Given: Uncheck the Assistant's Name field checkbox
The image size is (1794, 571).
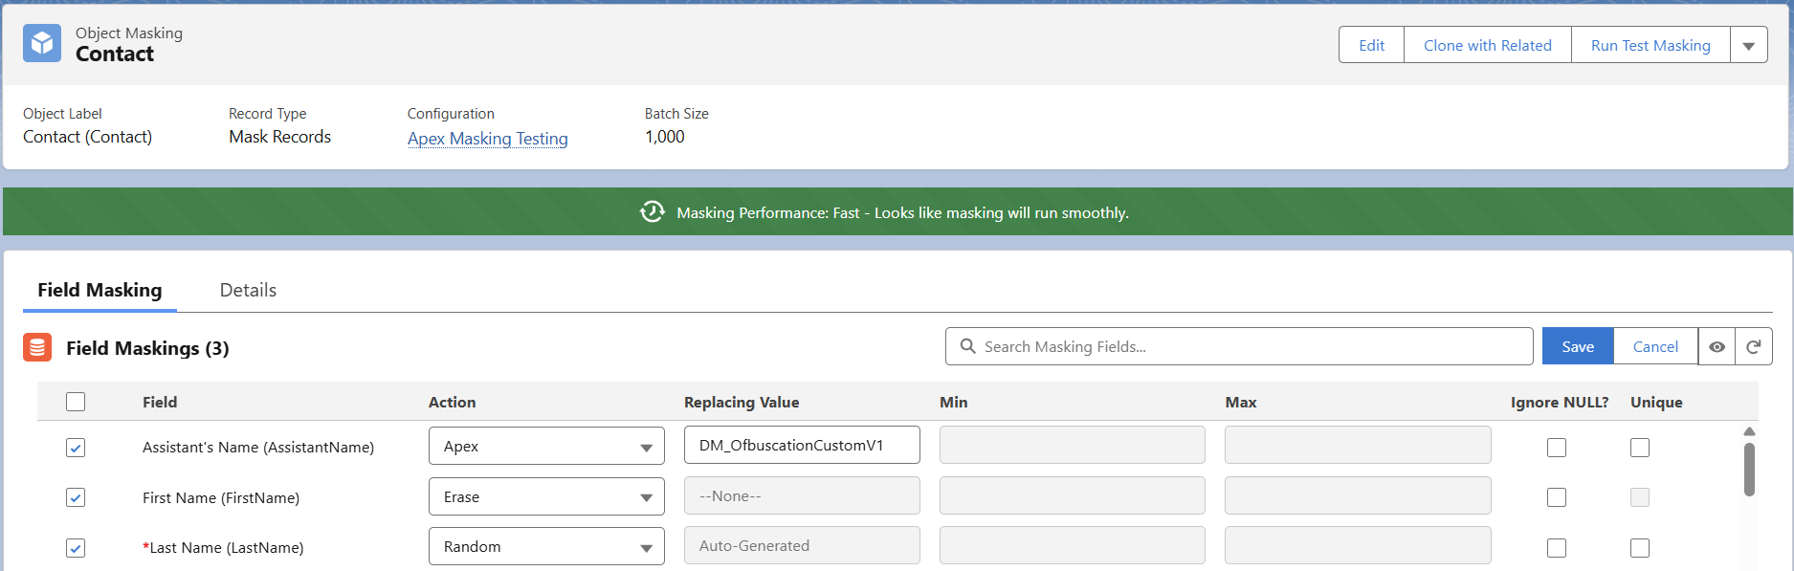Looking at the screenshot, I should point(76,448).
